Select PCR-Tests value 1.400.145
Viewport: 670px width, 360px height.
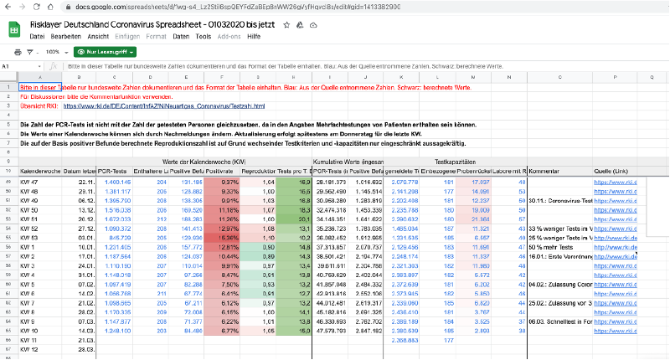[115, 183]
